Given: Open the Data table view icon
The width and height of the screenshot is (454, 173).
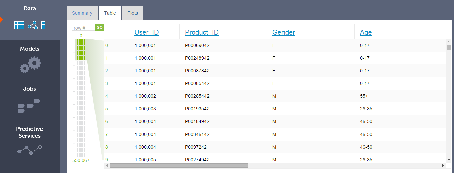Looking at the screenshot, I should [x=19, y=25].
